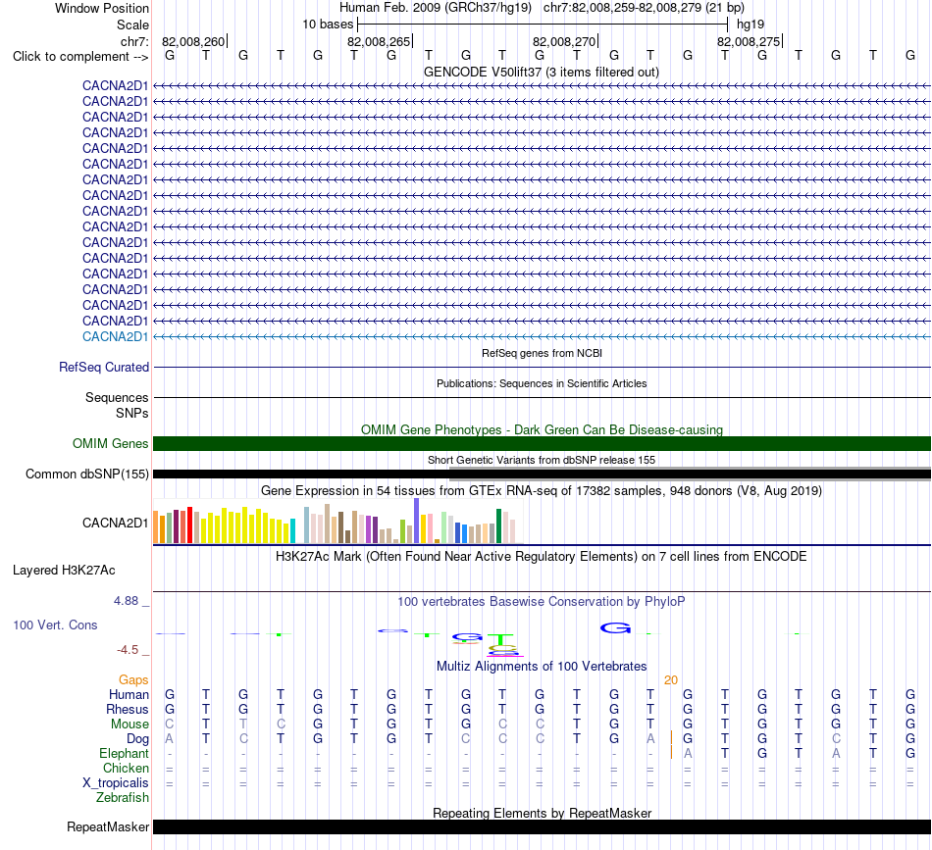The image size is (932, 850).
Task: Click the 'Sequences' track side label
Action: pos(117,397)
